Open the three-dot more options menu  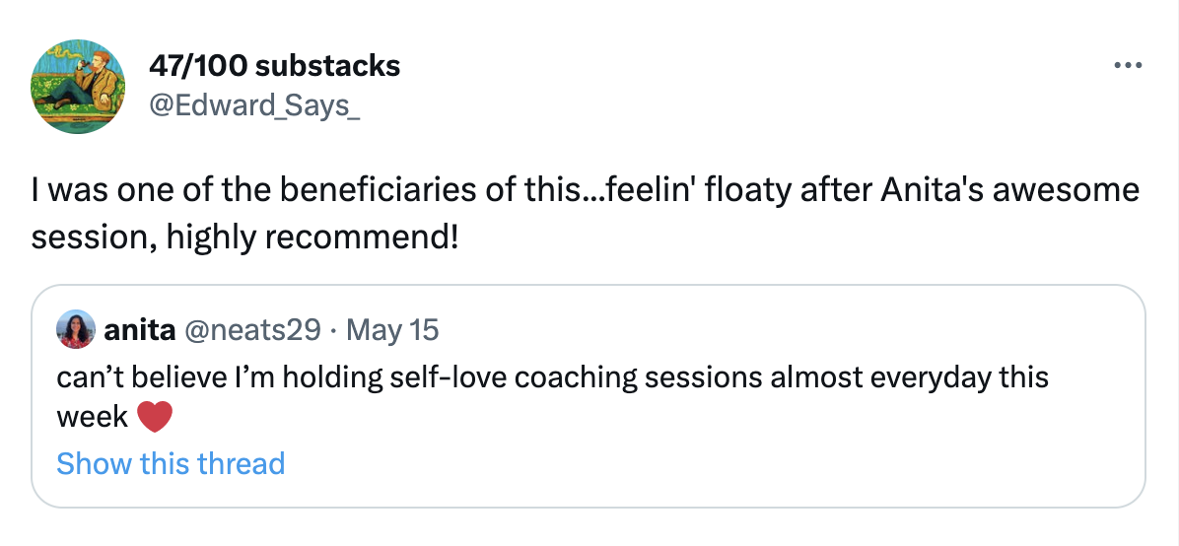pos(1128,65)
